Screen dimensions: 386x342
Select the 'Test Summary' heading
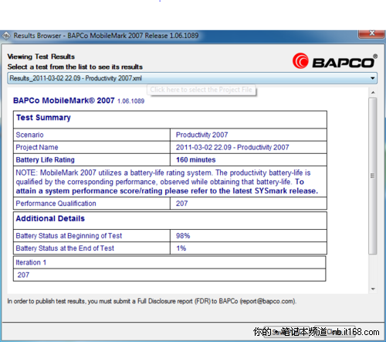(x=43, y=118)
